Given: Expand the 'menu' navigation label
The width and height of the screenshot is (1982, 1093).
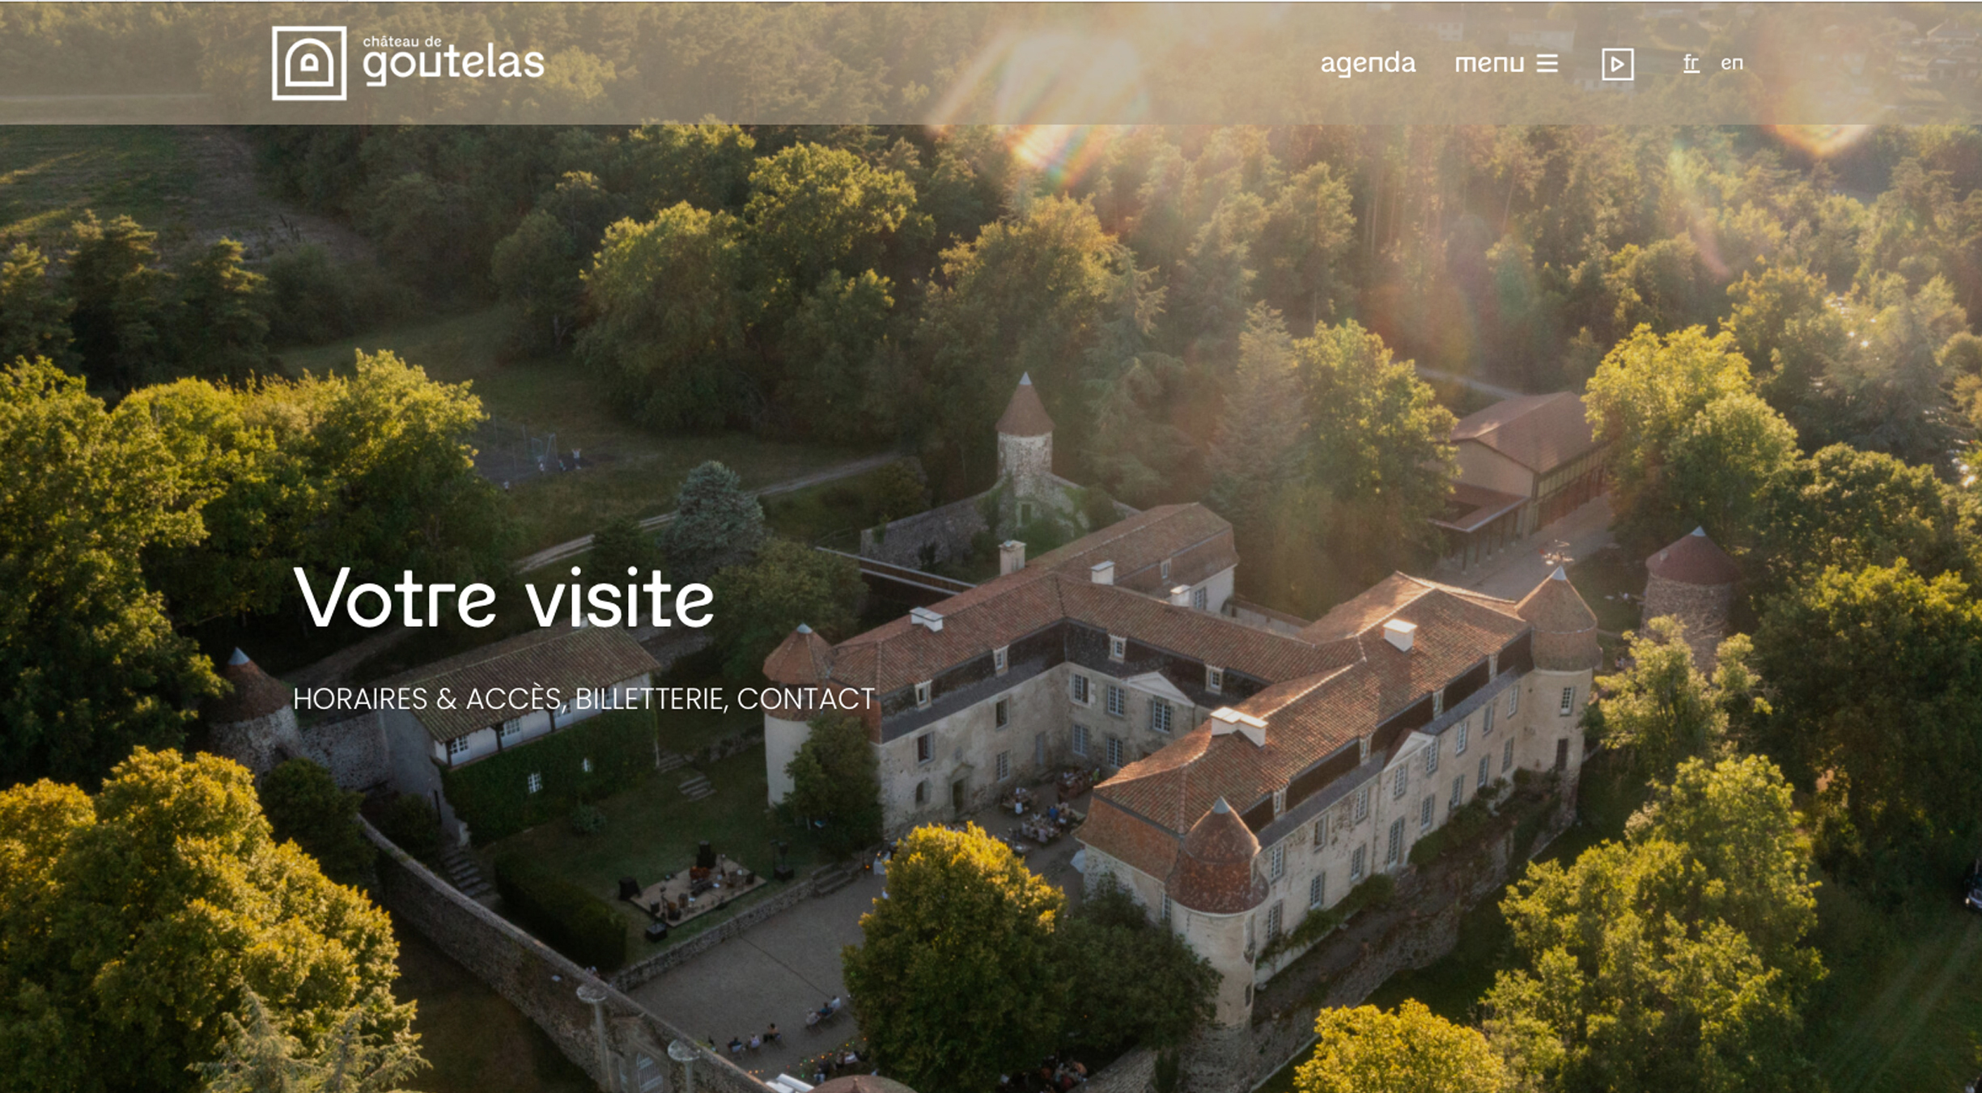Looking at the screenshot, I should tap(1489, 63).
